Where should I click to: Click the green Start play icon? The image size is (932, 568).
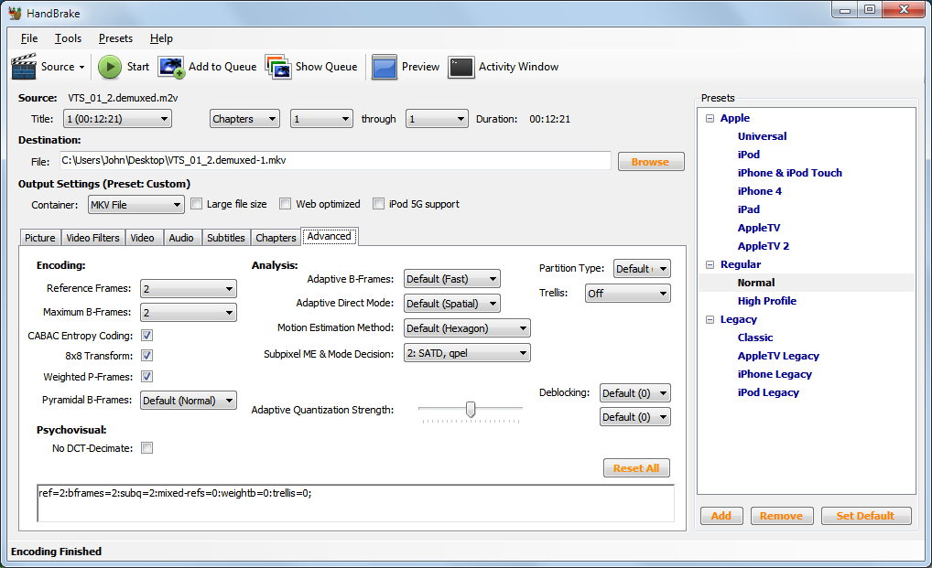[x=109, y=67]
